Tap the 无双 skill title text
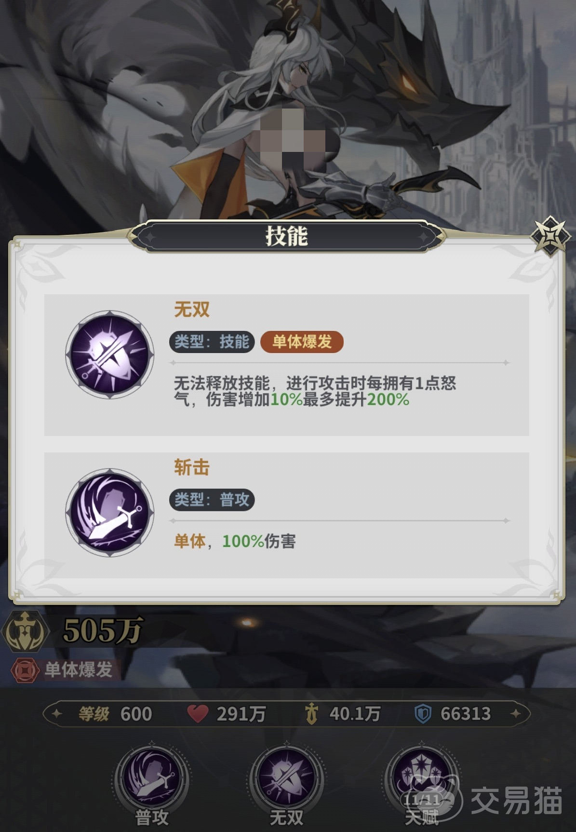Viewport: 576px width, 832px height. tap(192, 309)
